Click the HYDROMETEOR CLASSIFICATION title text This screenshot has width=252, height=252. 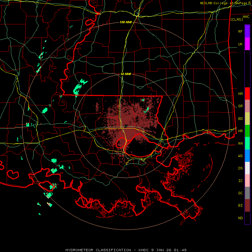(98, 250)
